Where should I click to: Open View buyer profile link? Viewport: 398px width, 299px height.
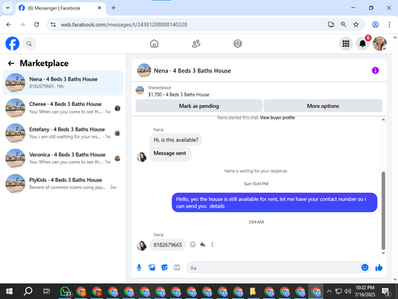[277, 118]
